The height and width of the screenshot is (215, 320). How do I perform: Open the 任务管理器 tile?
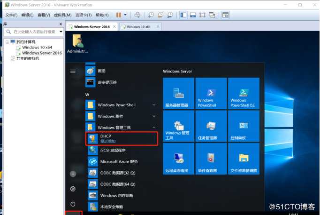pos(211,126)
